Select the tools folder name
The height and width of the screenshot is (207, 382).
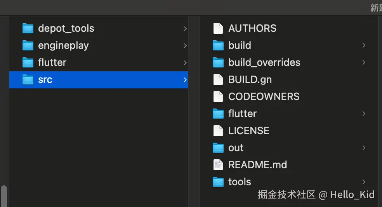coord(240,182)
